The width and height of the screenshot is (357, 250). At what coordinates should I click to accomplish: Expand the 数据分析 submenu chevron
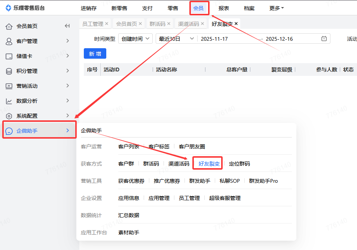[x=68, y=101]
